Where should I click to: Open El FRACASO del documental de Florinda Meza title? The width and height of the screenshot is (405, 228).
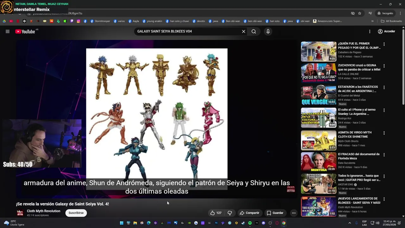coord(359,156)
